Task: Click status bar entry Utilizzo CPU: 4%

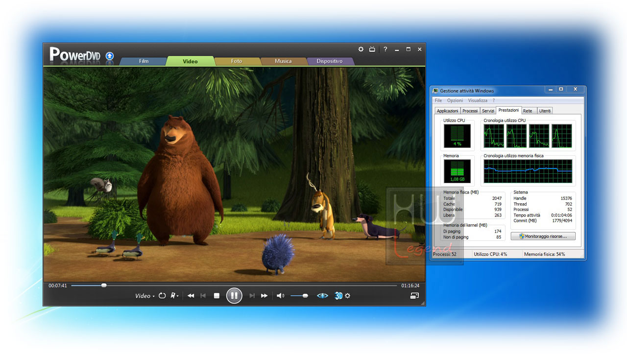Action: pos(490,255)
